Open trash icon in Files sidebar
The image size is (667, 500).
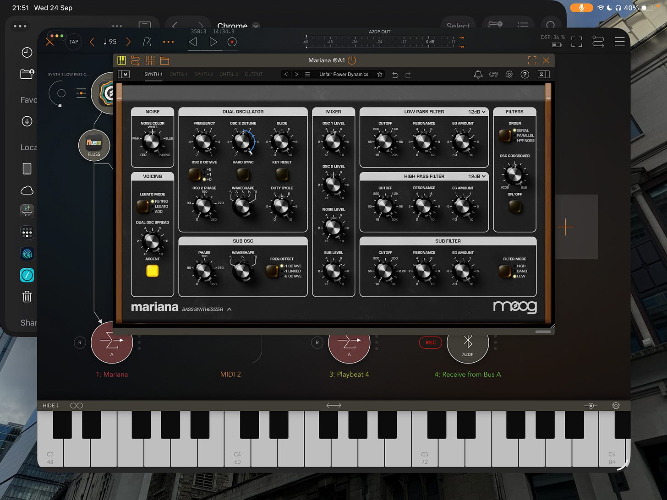[x=27, y=297]
